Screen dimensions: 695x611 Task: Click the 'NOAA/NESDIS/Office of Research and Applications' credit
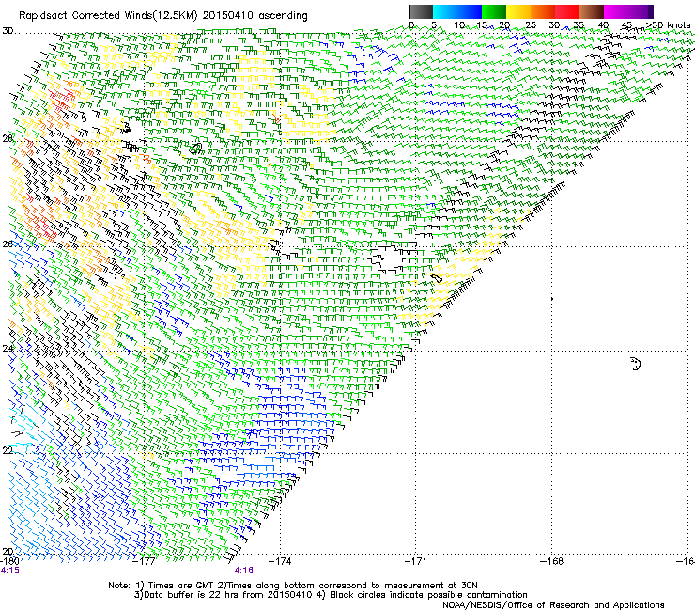coord(553,605)
